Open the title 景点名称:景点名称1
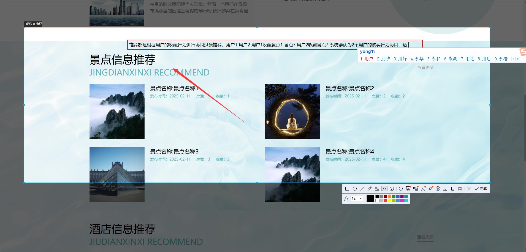Image resolution: width=526 pixels, height=252 pixels. coord(174,88)
